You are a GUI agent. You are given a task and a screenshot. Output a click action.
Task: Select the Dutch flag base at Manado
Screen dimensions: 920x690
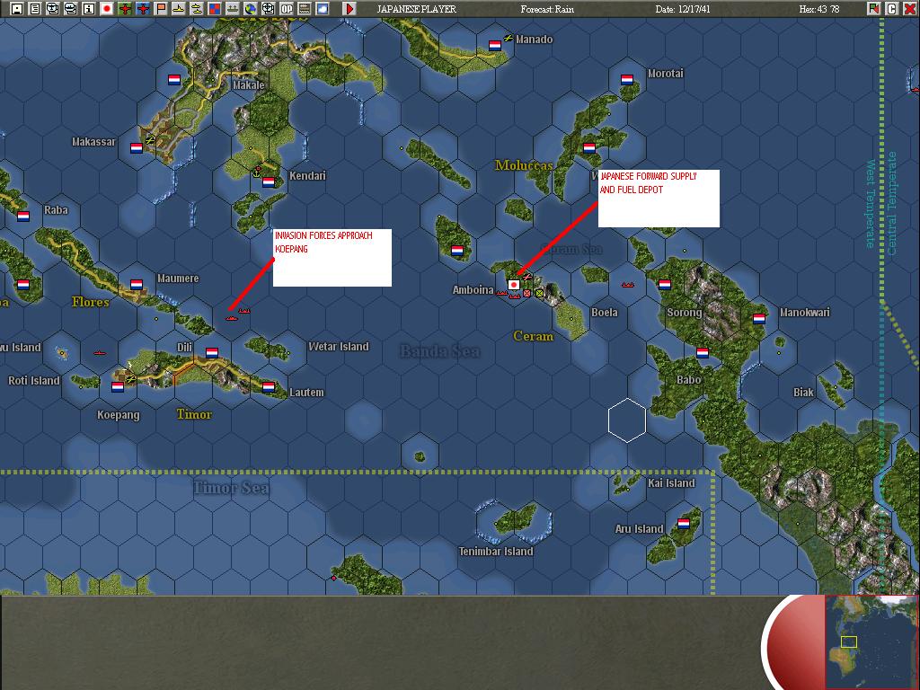(495, 46)
